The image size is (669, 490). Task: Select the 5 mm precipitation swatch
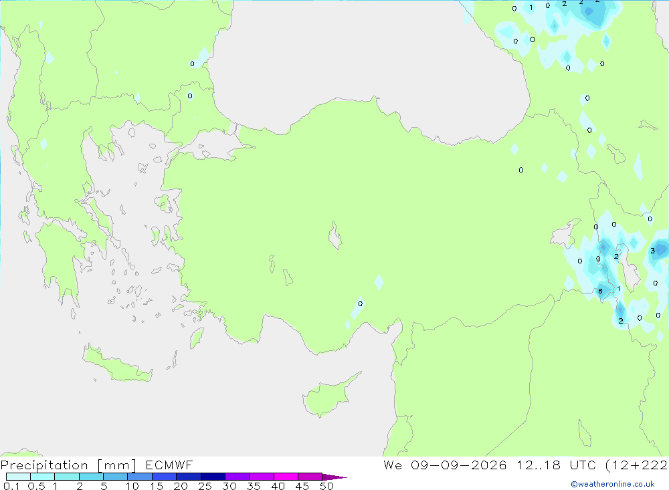coord(115,477)
